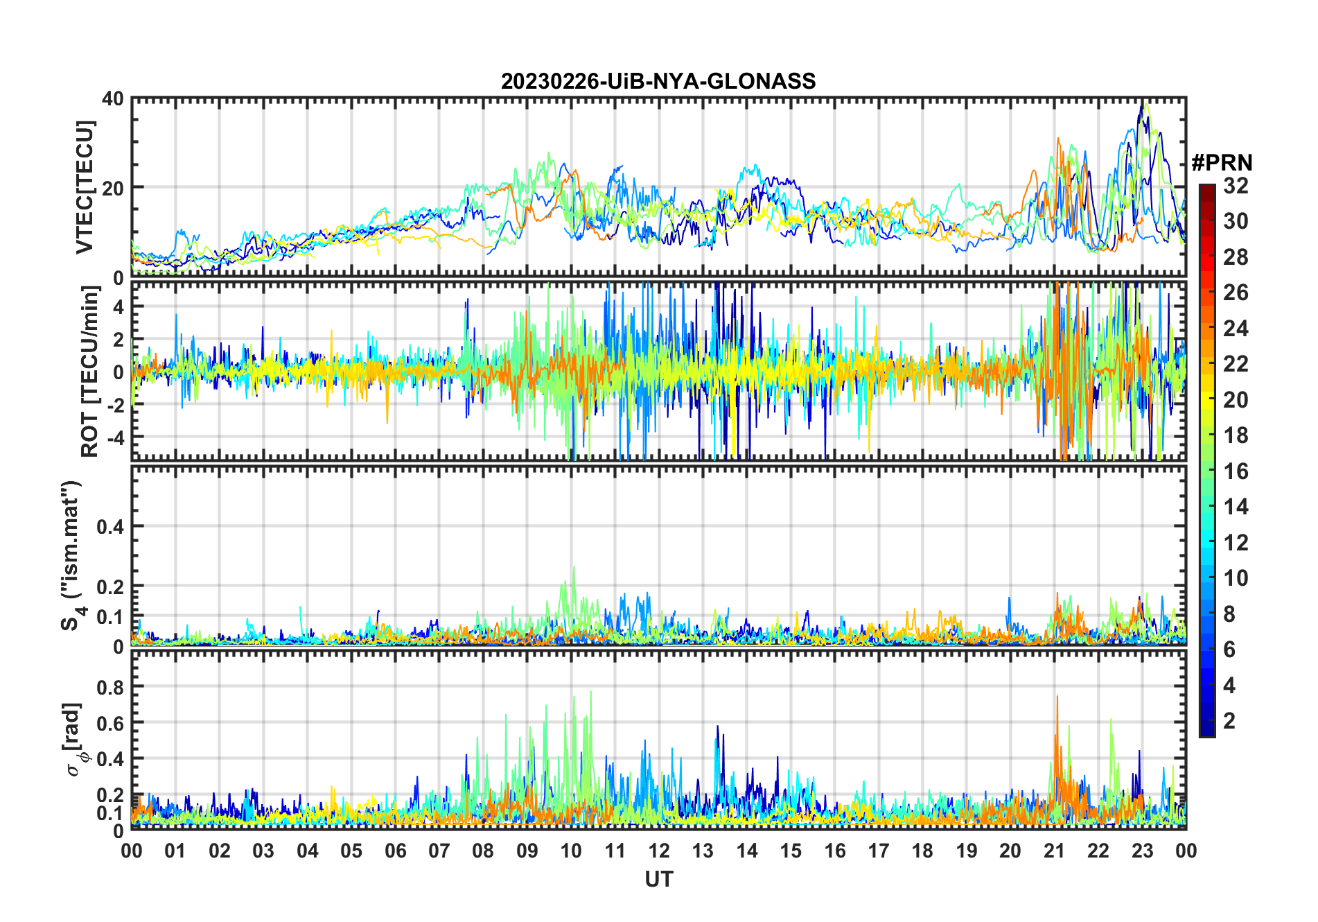Click the sigma phi [rad] axis label
The width and height of the screenshot is (1318, 922).
(x=74, y=740)
